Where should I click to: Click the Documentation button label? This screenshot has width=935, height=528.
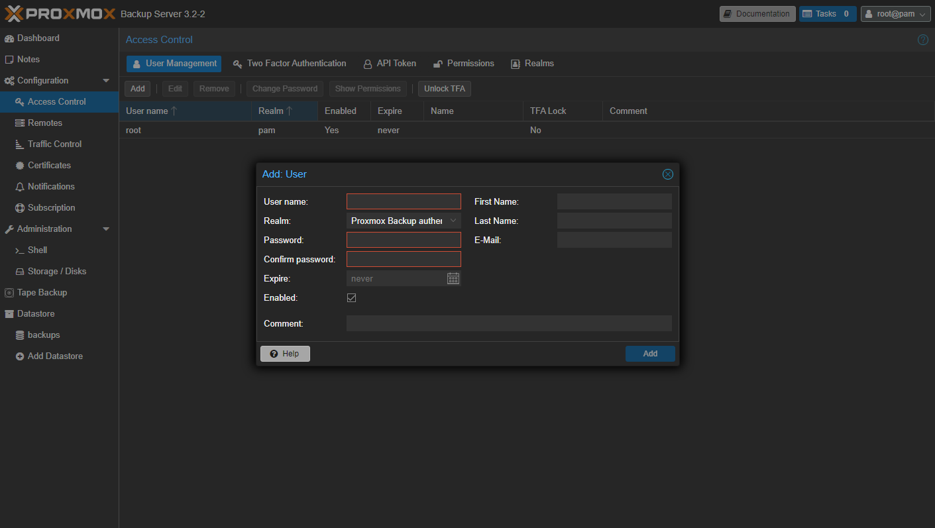click(x=763, y=14)
